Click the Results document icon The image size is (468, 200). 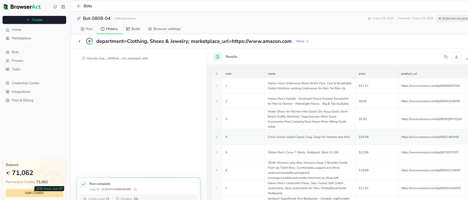click(x=217, y=57)
